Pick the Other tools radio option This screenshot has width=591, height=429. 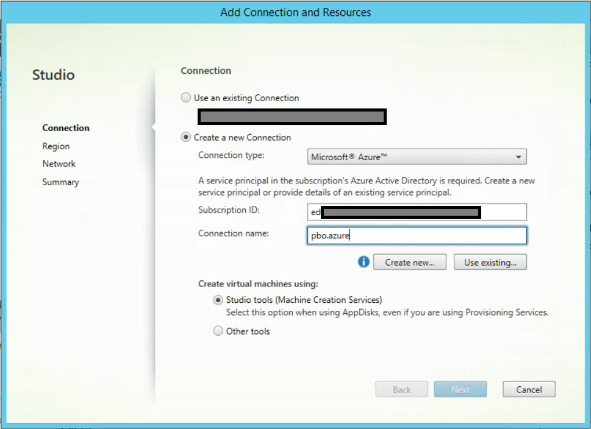pyautogui.click(x=218, y=331)
